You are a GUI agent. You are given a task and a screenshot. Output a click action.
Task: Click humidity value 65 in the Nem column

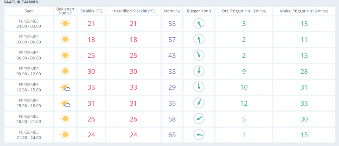172,135
